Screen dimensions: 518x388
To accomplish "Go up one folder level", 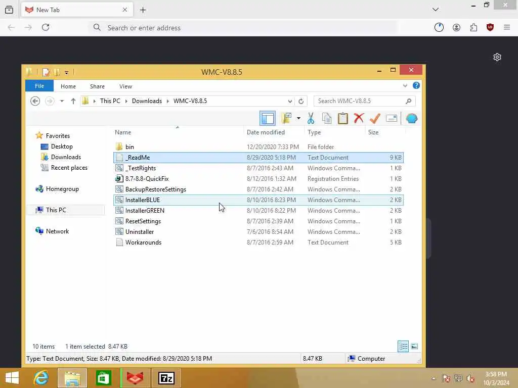I will pos(73,101).
